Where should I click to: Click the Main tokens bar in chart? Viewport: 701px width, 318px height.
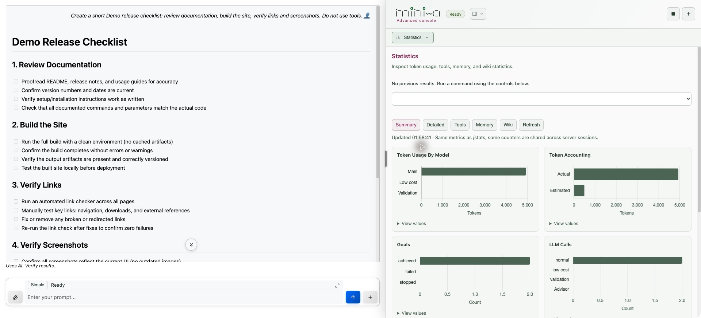click(474, 172)
